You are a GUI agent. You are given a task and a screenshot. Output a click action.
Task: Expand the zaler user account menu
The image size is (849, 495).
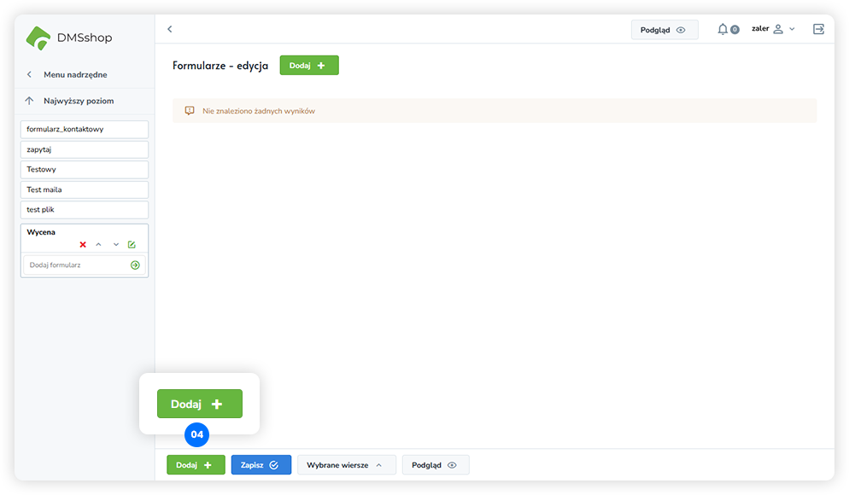(x=773, y=29)
